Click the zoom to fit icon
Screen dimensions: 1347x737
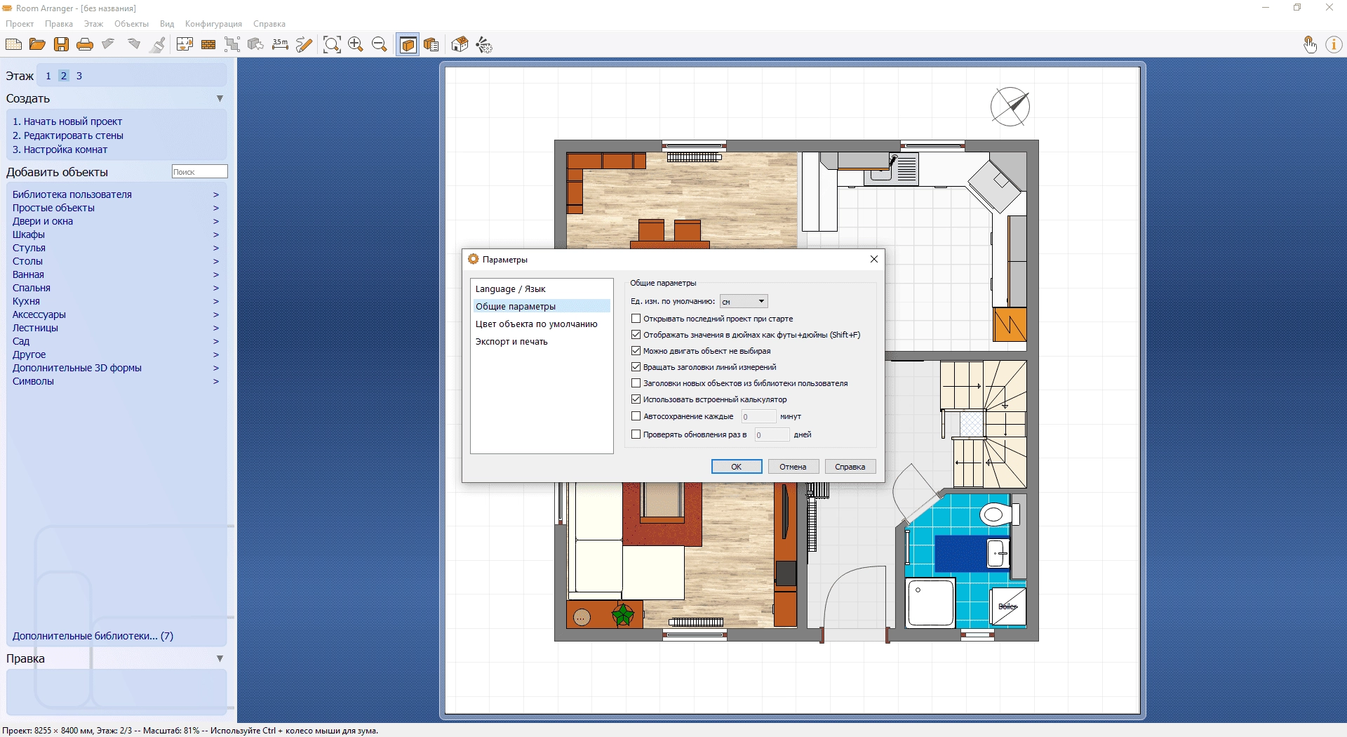coord(332,45)
